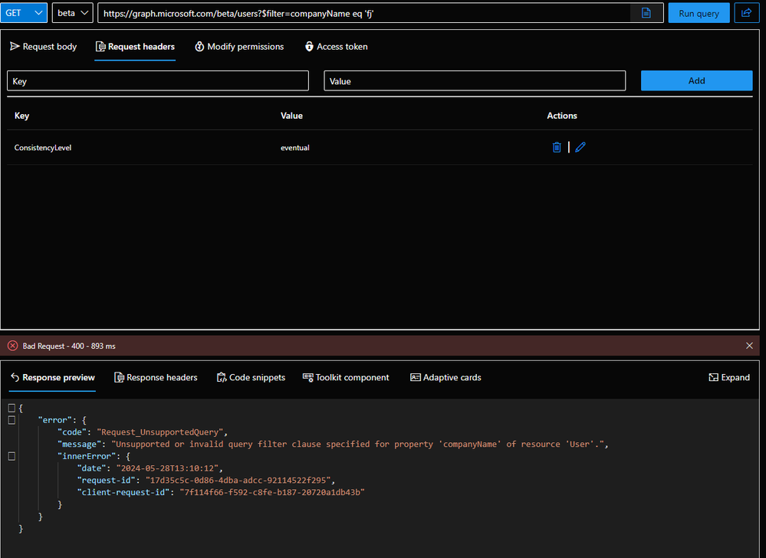Switch to the Request body tab
This screenshot has width=766, height=558.
[44, 47]
